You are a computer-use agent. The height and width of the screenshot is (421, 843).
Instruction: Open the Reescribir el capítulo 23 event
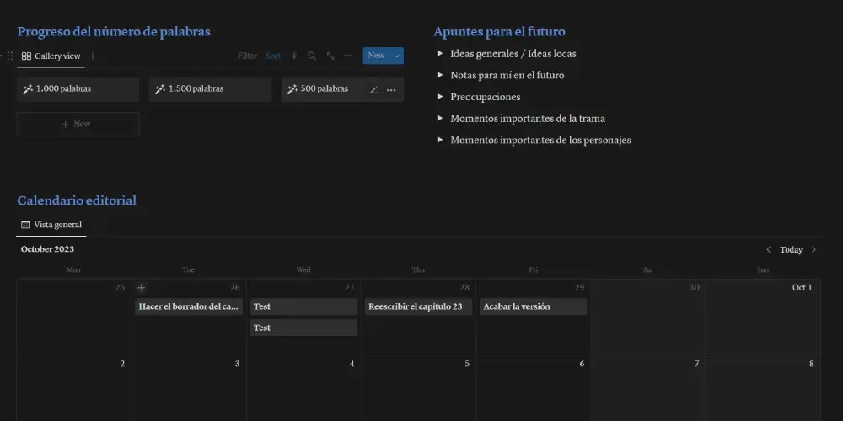click(416, 306)
